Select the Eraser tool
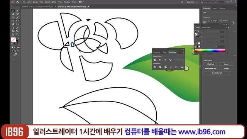Image resolution: width=247 pixels, height=139 pixels. point(13,24)
